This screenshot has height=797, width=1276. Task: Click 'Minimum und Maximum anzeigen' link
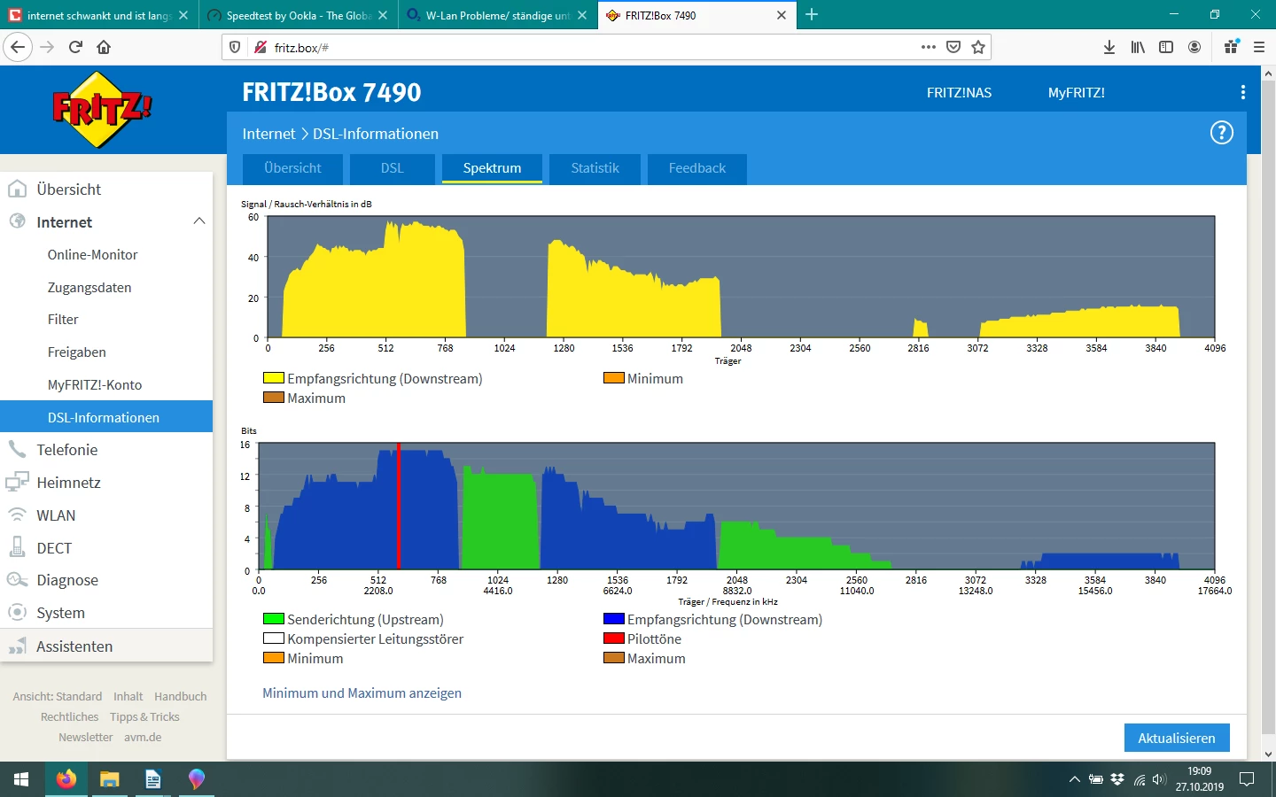pyautogui.click(x=362, y=693)
